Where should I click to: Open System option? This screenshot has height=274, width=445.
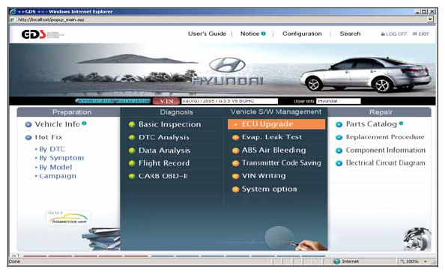point(270,189)
